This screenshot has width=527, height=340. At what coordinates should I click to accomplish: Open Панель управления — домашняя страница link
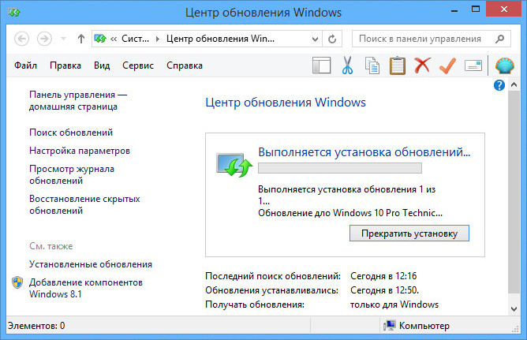[78, 100]
